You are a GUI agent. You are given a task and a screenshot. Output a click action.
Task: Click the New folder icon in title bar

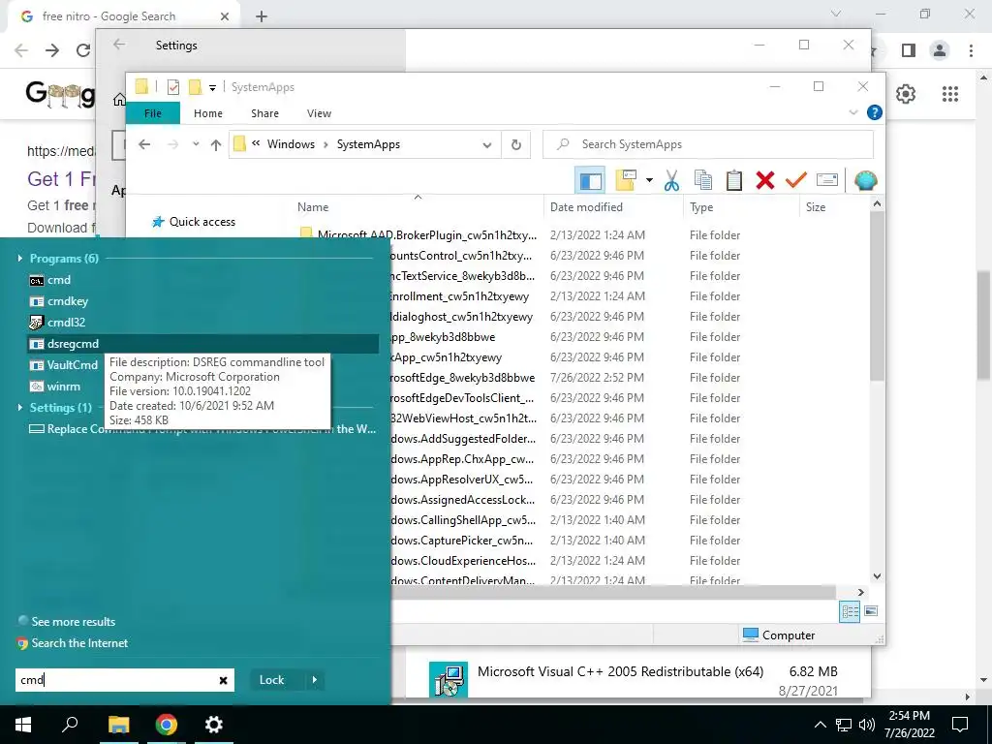196,87
